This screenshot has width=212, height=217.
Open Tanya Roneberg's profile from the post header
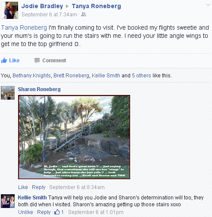coord(97,6)
